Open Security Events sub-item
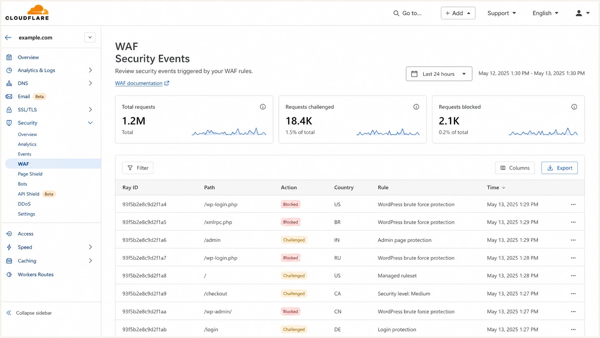The height and width of the screenshot is (338, 600). click(x=24, y=154)
